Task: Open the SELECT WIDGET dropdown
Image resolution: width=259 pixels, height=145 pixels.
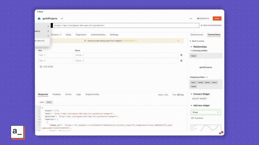Action: click(x=200, y=99)
